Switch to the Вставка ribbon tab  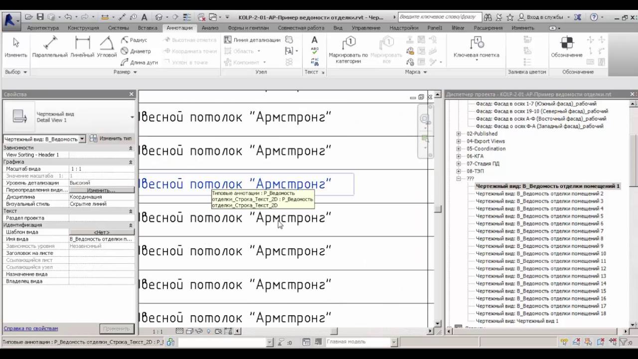(148, 28)
